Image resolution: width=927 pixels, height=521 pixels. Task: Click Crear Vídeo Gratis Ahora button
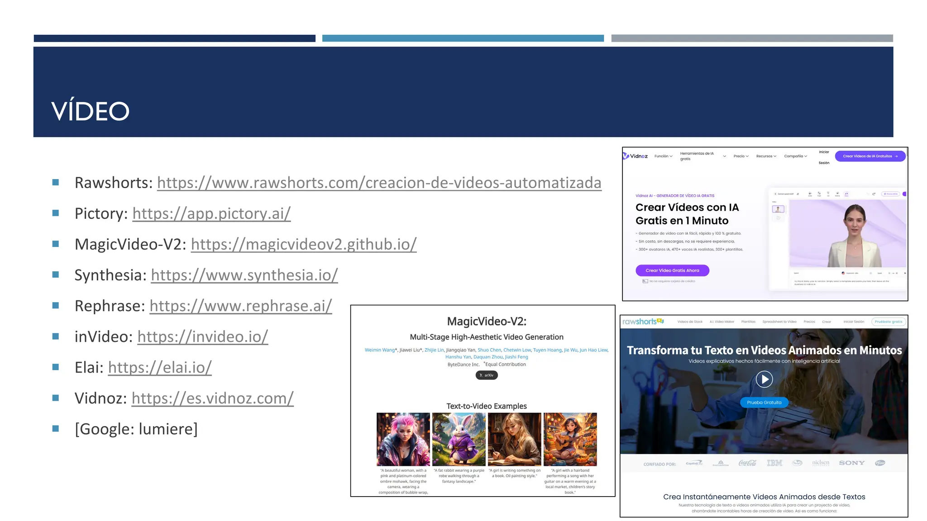click(672, 270)
